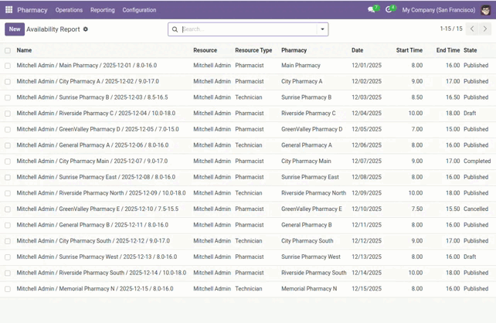Click the start time cell 8.50
496x323 pixels.
(x=417, y=97)
